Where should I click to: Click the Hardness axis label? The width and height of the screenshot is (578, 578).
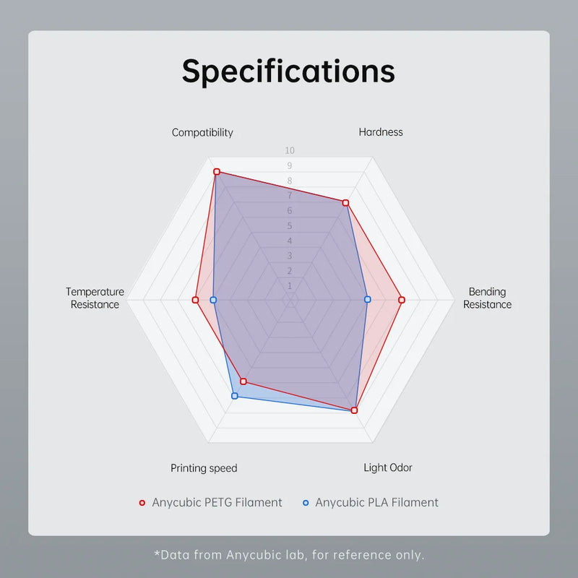click(x=381, y=132)
